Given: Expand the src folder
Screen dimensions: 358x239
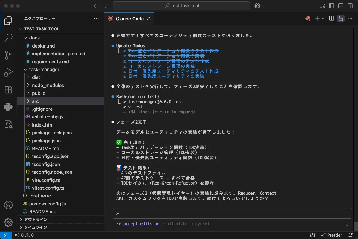Looking at the screenshot, I should click(x=35, y=101).
